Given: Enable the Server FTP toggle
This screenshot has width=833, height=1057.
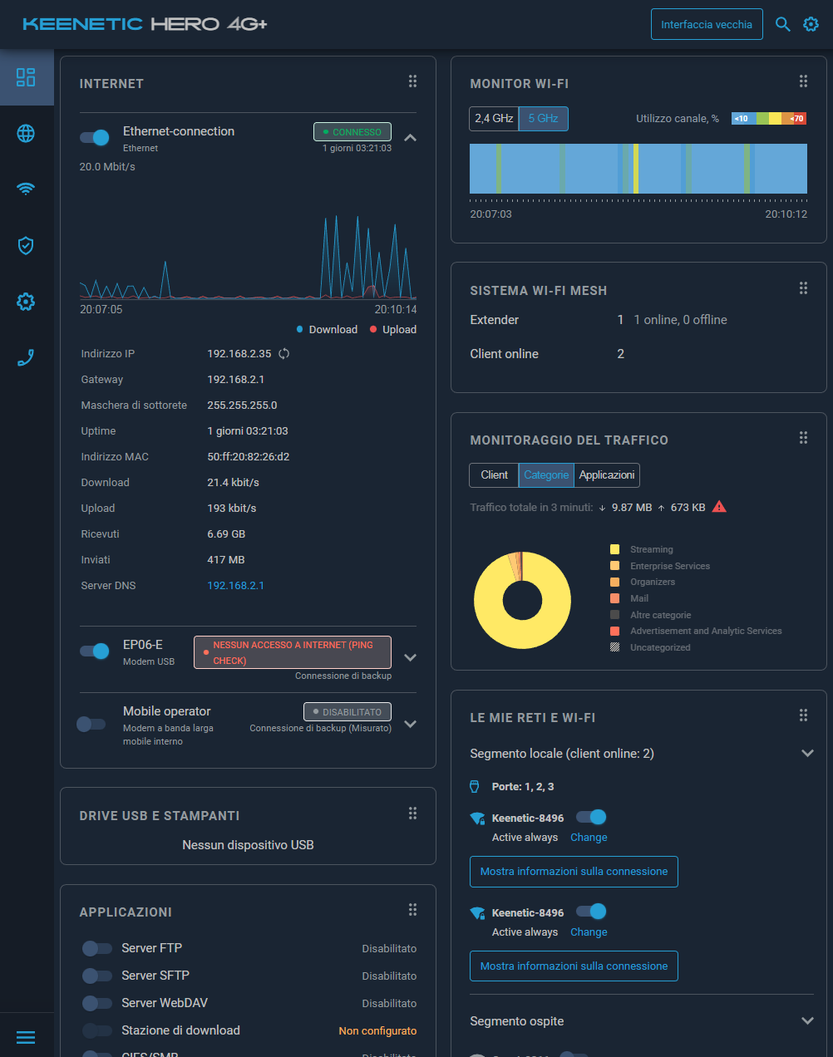Looking at the screenshot, I should click(x=96, y=948).
